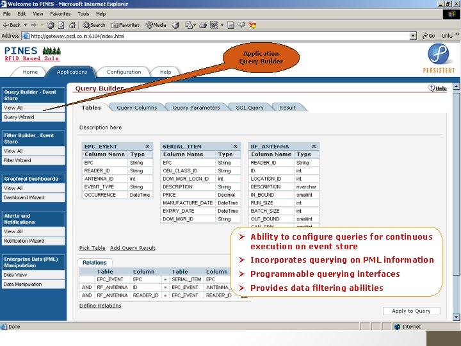Click the PINES RFID logo
This screenshot has width=461, height=346.
[x=33, y=54]
